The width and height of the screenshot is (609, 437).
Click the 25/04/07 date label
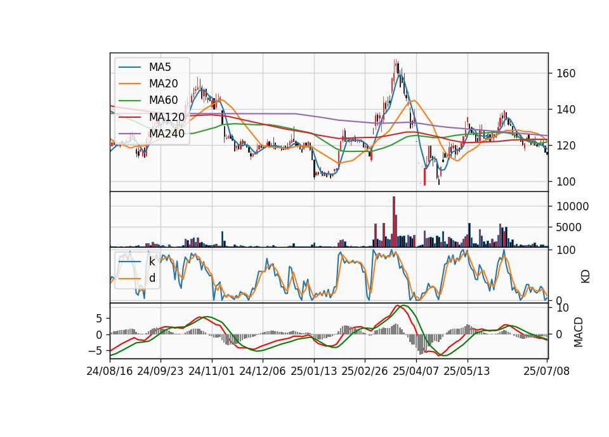416,371
